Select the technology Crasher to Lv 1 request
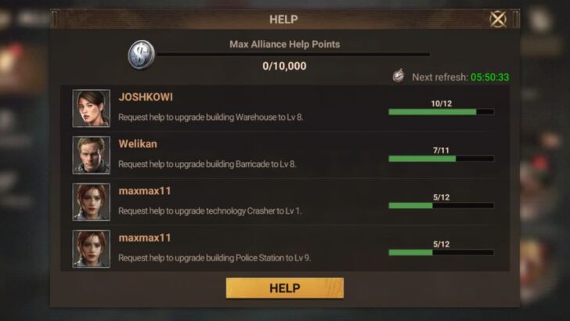 click(210, 211)
